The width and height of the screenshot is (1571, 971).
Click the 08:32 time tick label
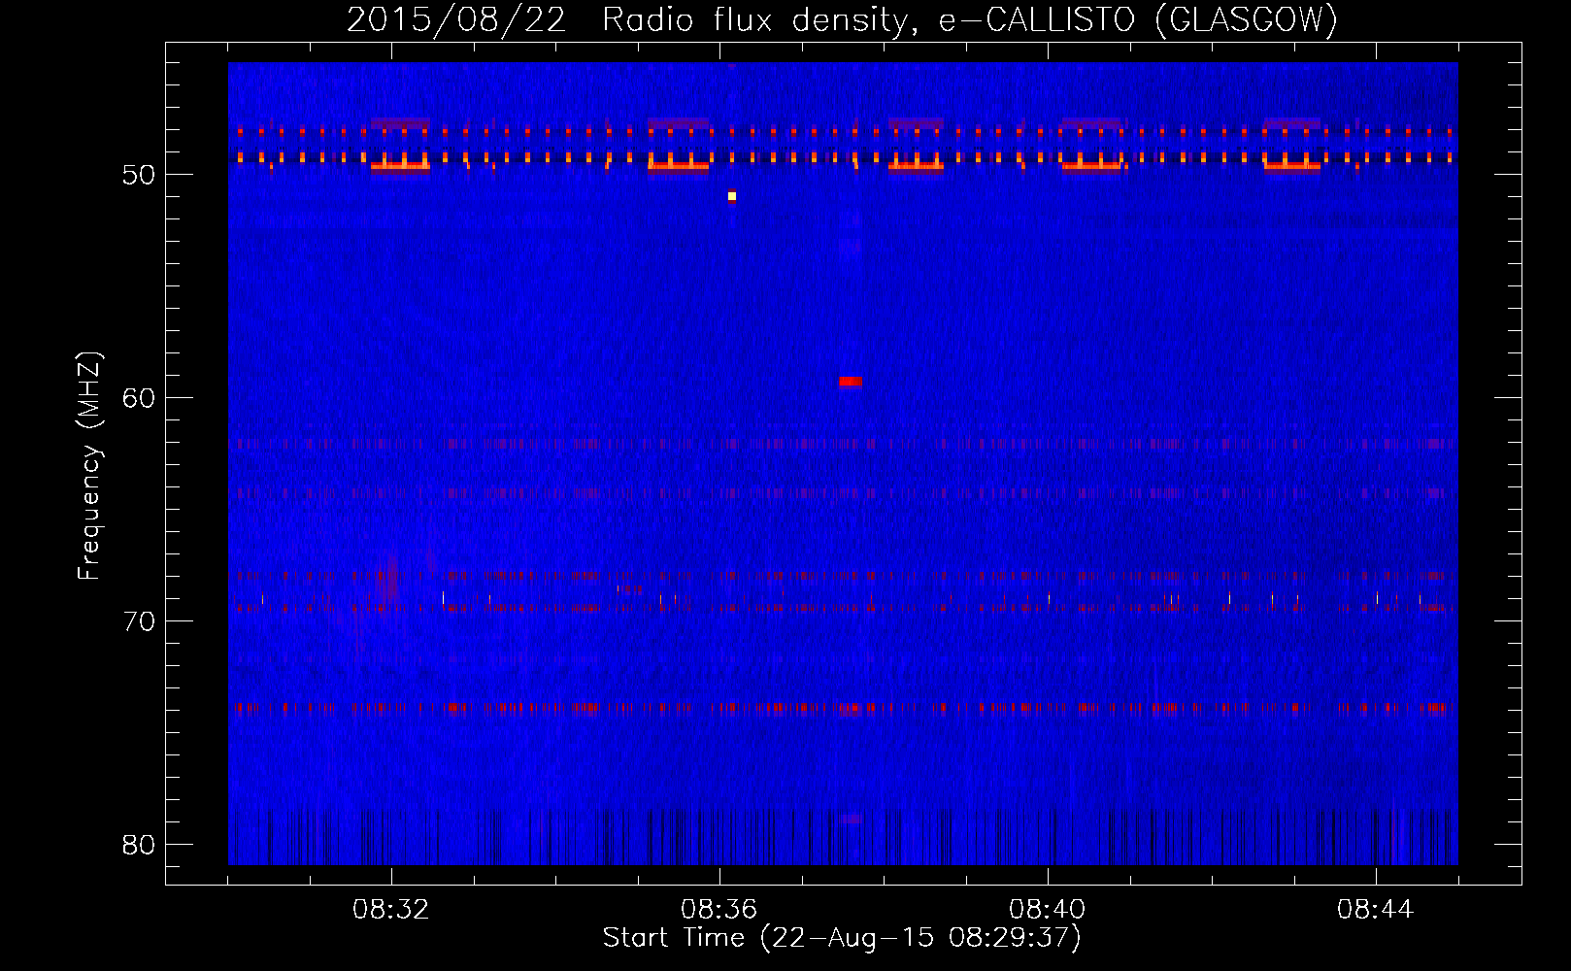pyautogui.click(x=391, y=910)
